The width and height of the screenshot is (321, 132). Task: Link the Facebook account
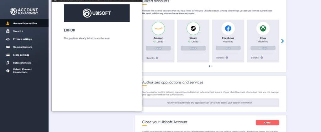228,48
